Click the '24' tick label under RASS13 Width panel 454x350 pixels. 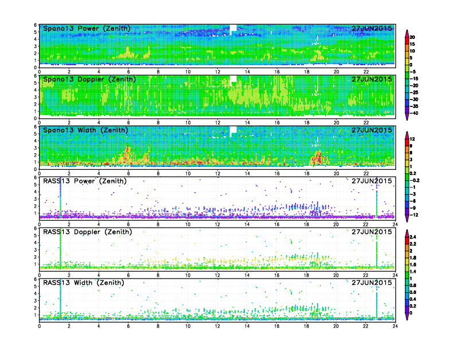point(395,326)
